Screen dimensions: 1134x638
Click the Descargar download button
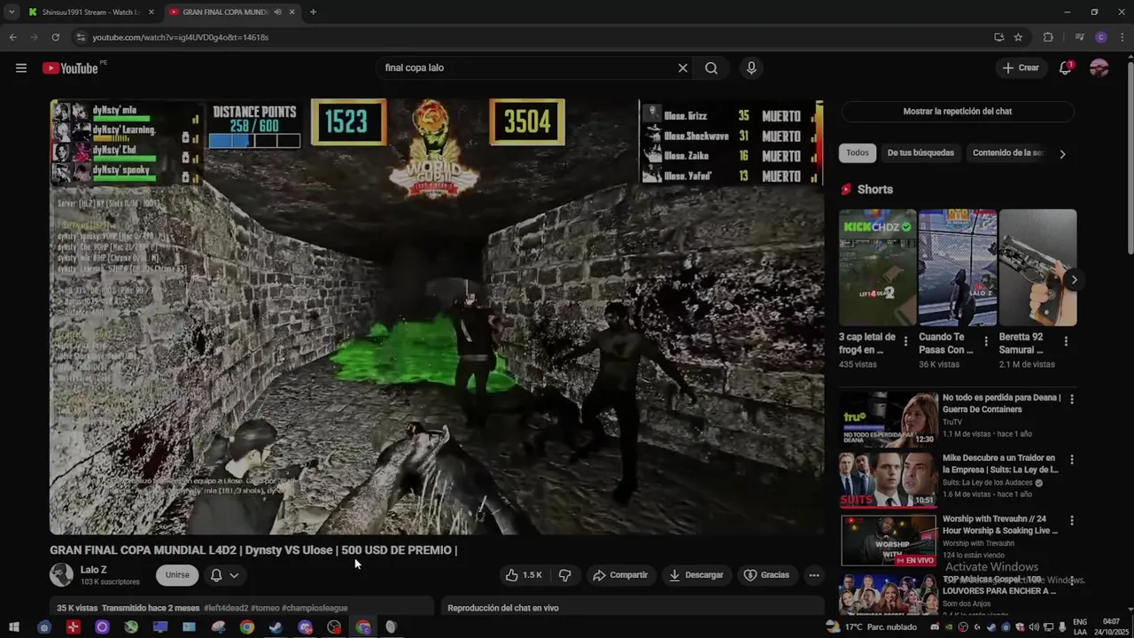coord(695,575)
